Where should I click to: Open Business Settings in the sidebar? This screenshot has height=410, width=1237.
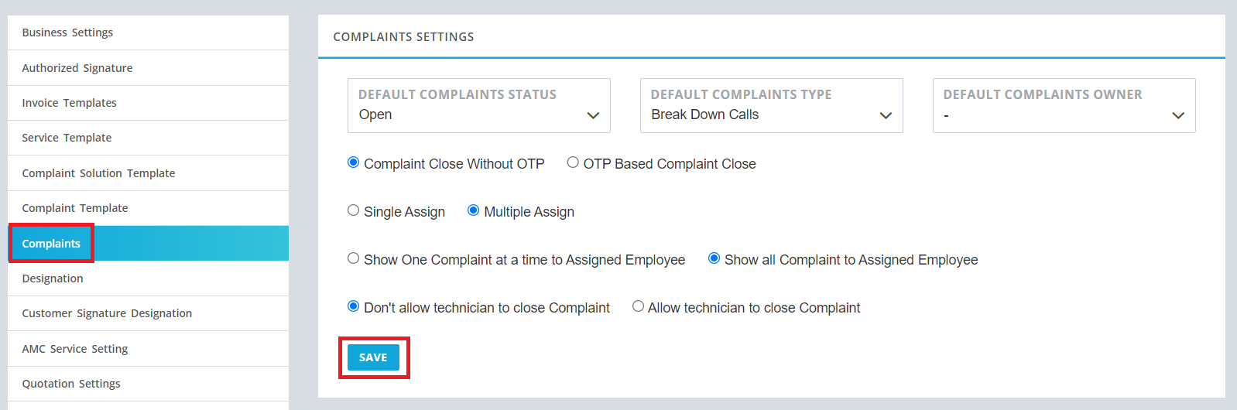[148, 32]
